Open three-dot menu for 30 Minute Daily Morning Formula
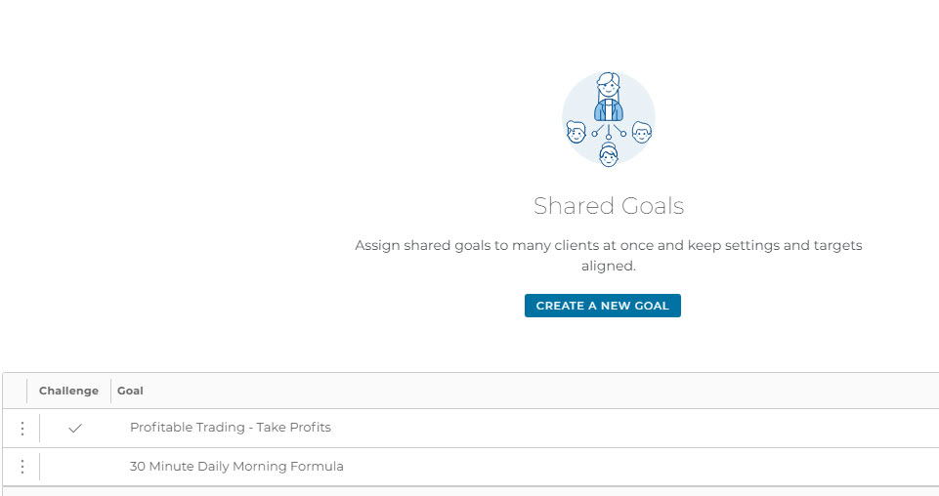 pos(22,467)
